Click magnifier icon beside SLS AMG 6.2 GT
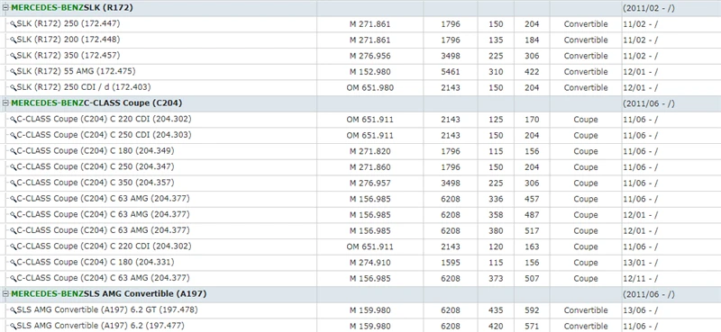 [x=14, y=310]
